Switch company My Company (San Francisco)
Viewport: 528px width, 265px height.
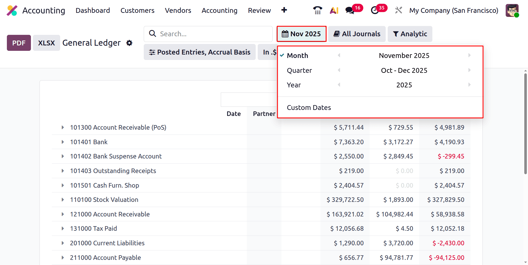[454, 11]
